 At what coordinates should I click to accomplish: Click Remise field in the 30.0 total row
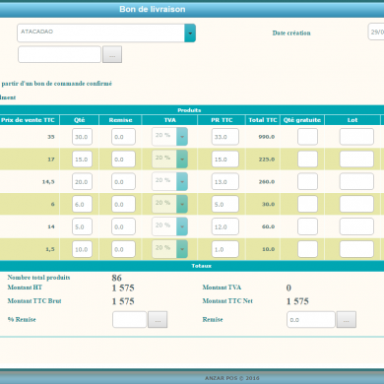123,204
